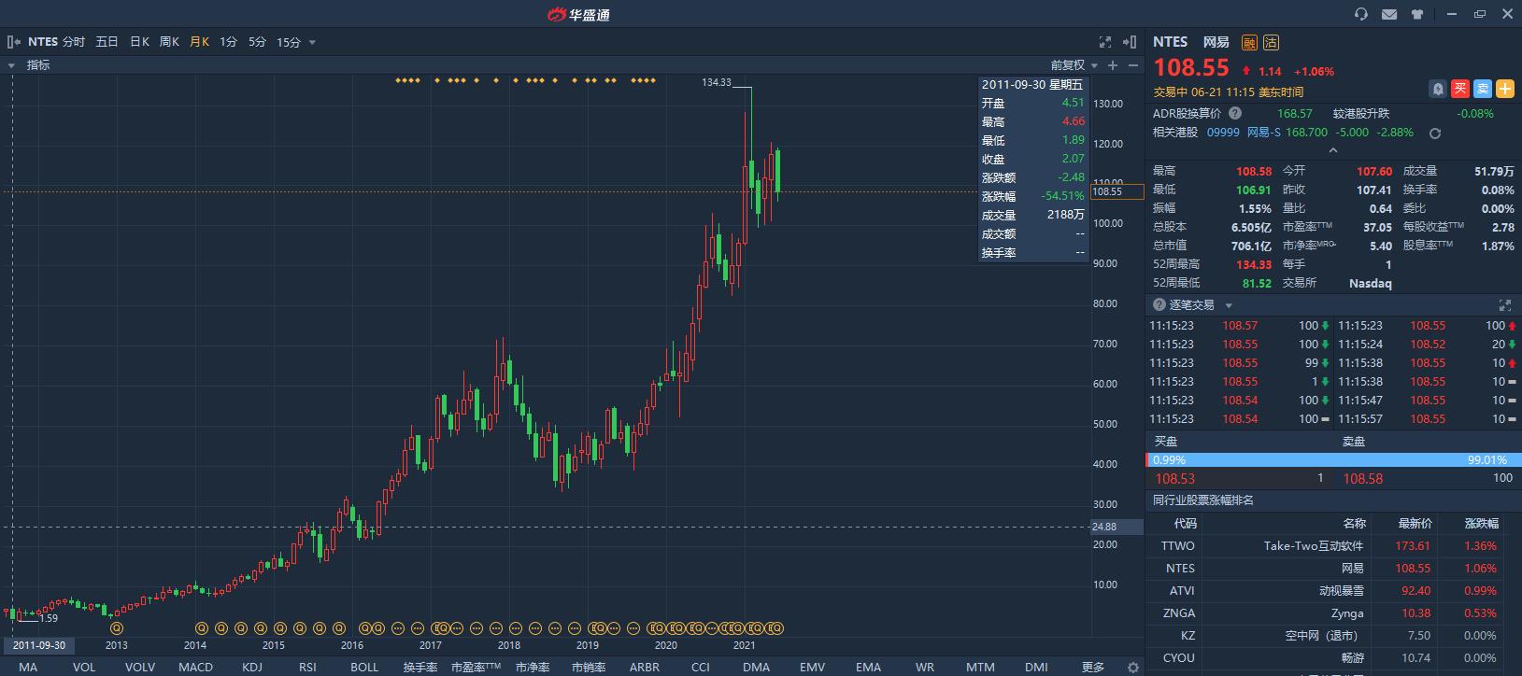
Task: Open the skin theme shirt icon
Action: coord(1417,14)
